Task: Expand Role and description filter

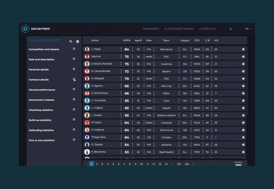Action: 74,59
